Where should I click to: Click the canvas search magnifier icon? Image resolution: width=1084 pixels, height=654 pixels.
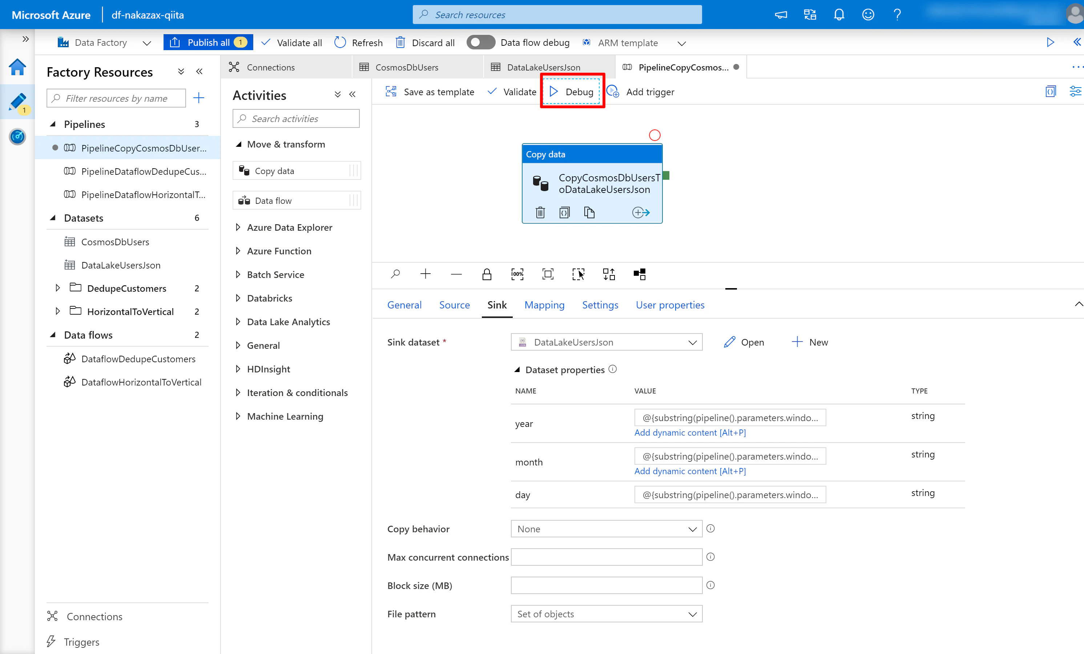(395, 274)
